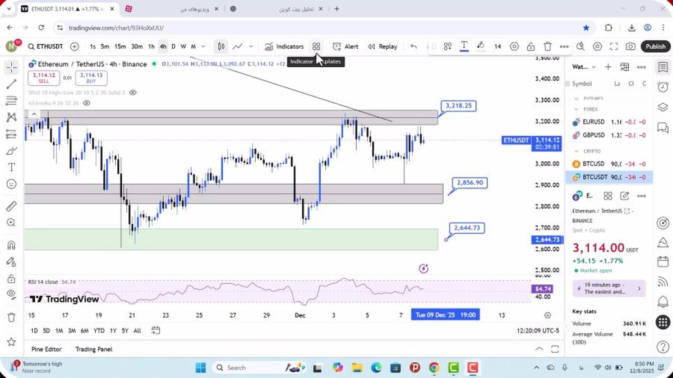This screenshot has height=378, width=673.
Task: Click the BUY 3,114.13 button
Action: pyautogui.click(x=91, y=78)
